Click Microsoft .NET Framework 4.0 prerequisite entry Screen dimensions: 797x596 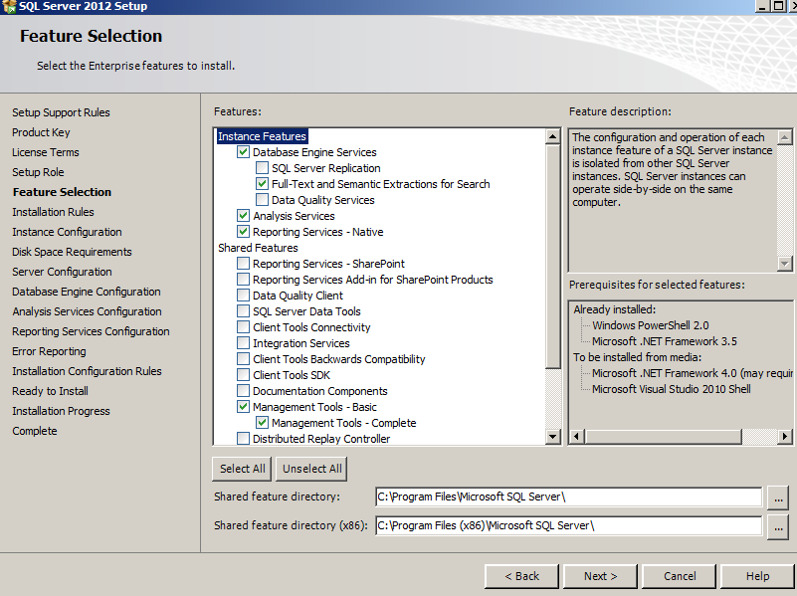[x=692, y=373]
